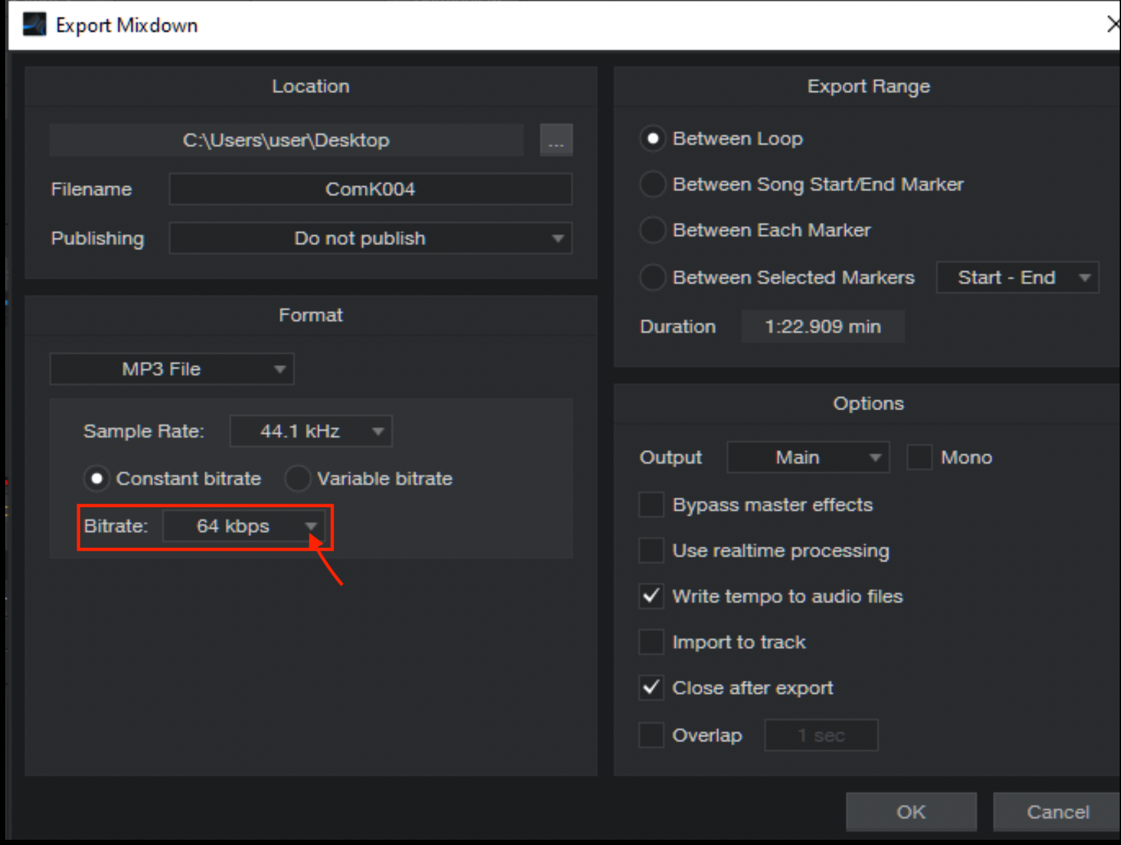The height and width of the screenshot is (845, 1121).
Task: Toggle Bypass master effects checkbox
Action: pos(651,505)
